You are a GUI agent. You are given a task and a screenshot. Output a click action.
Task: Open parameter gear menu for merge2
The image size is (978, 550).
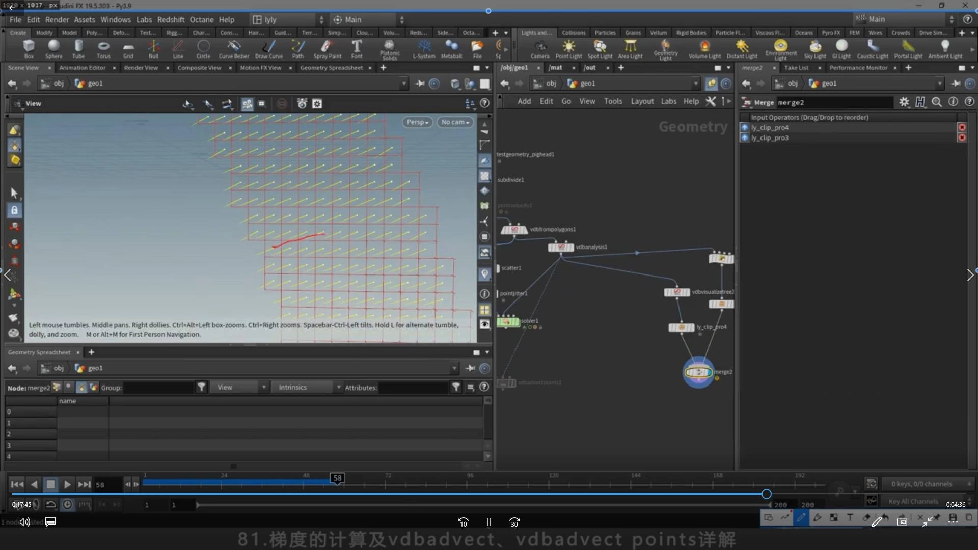[x=904, y=102]
